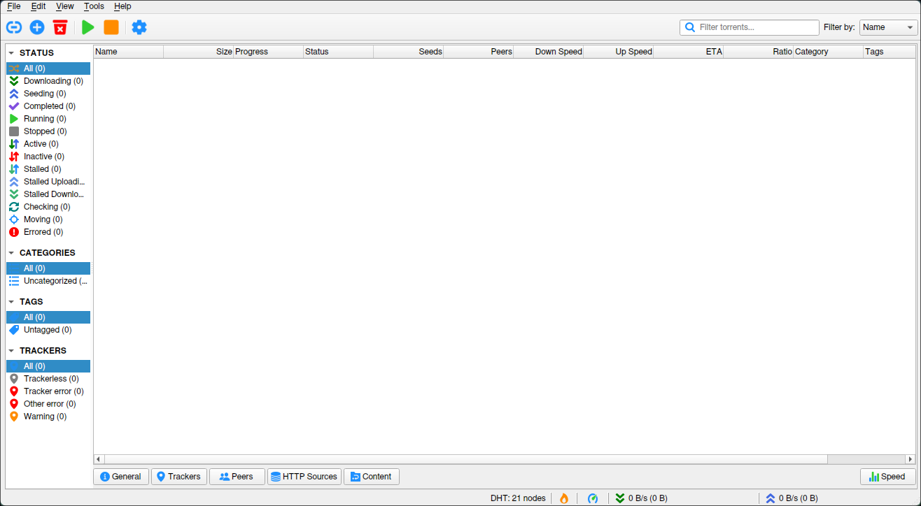The image size is (921, 506).
Task: Click the Errored filter red icon
Action: (x=14, y=232)
